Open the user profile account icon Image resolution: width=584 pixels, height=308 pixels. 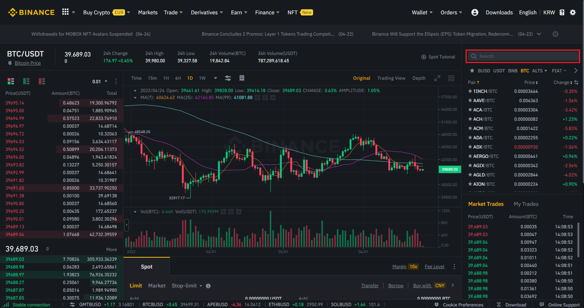click(475, 12)
